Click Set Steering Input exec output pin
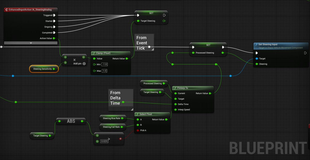Viewport: 310px width, 160px height. tap(305, 53)
